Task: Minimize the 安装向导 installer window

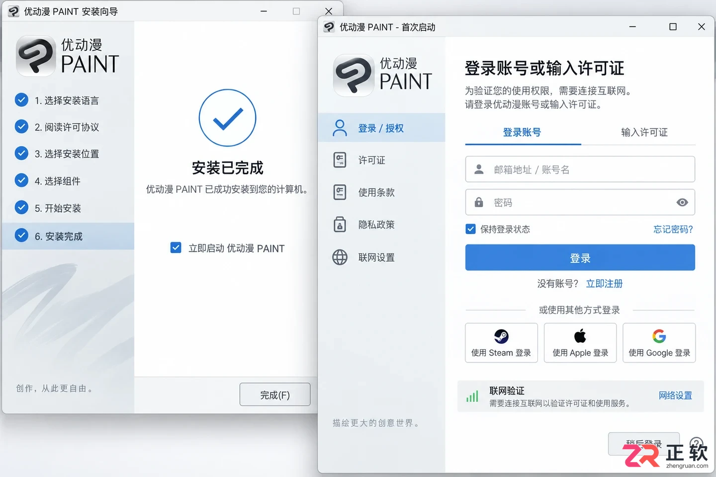Action: 264,11
